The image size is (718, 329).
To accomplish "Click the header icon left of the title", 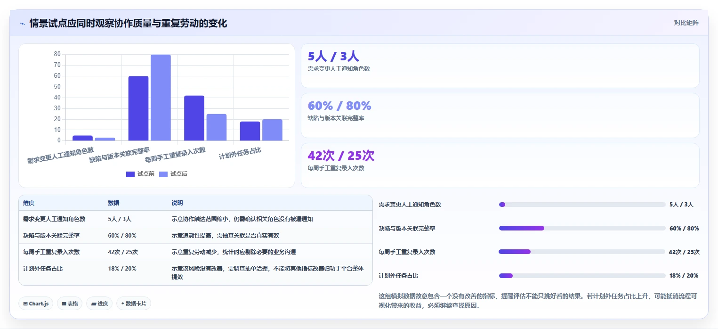I will pyautogui.click(x=22, y=23).
